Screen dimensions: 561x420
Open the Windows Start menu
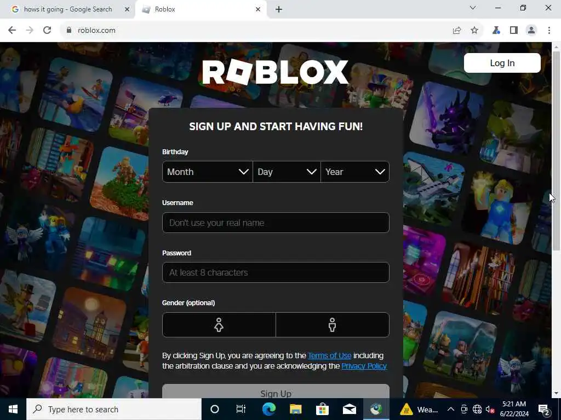click(x=13, y=409)
